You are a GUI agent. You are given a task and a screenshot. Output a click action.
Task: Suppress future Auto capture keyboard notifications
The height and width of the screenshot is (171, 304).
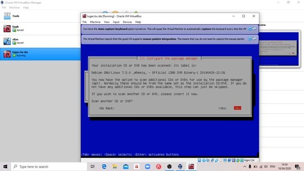click(254, 28)
